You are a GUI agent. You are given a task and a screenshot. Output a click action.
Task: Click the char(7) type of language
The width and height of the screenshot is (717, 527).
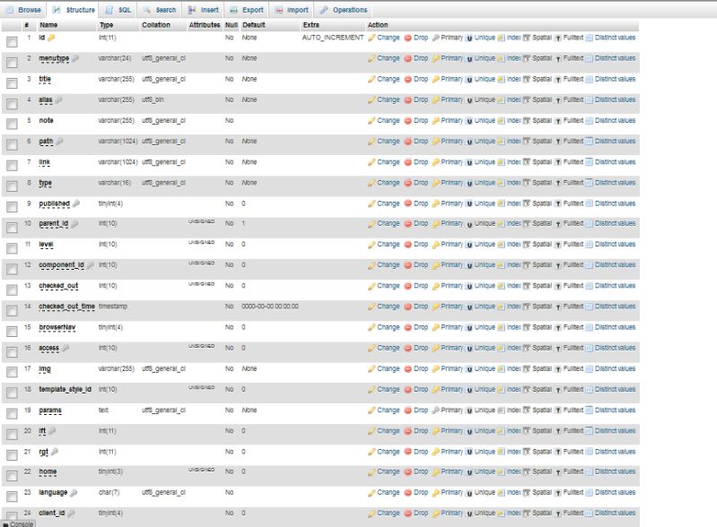[x=109, y=492]
